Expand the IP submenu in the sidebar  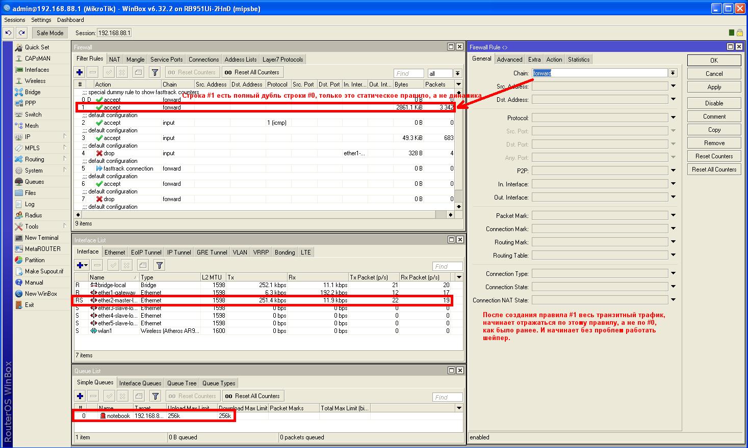coord(65,136)
